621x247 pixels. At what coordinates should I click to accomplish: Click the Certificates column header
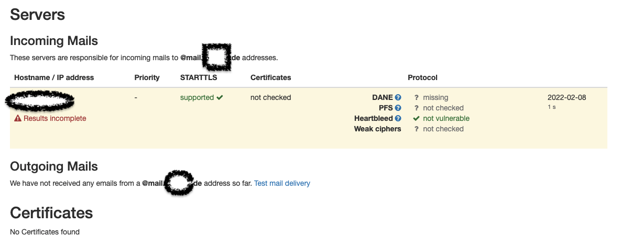(270, 77)
